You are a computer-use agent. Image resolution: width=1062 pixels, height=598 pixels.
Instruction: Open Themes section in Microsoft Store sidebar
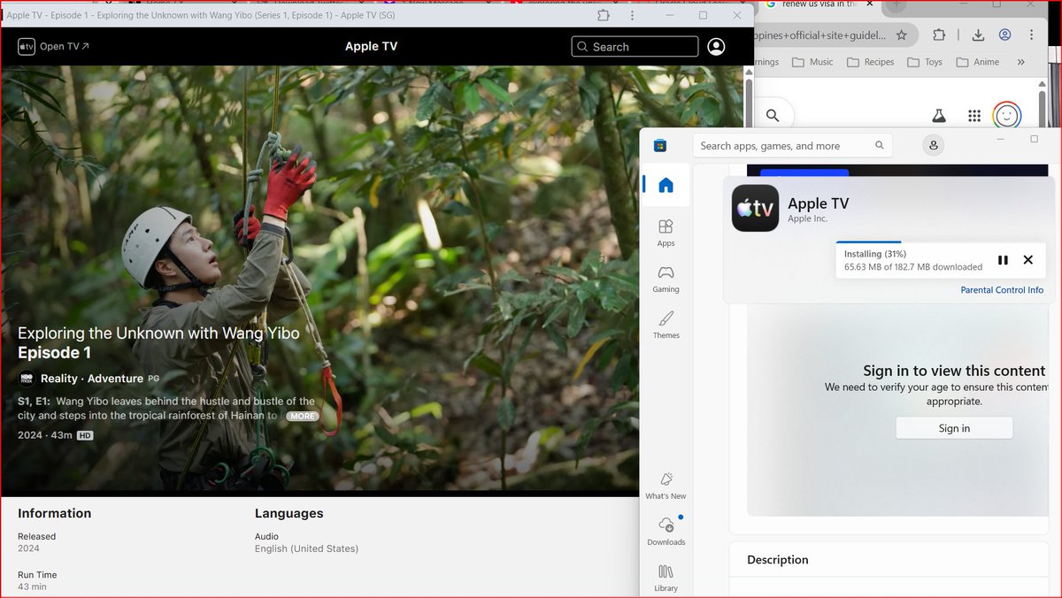coord(666,325)
